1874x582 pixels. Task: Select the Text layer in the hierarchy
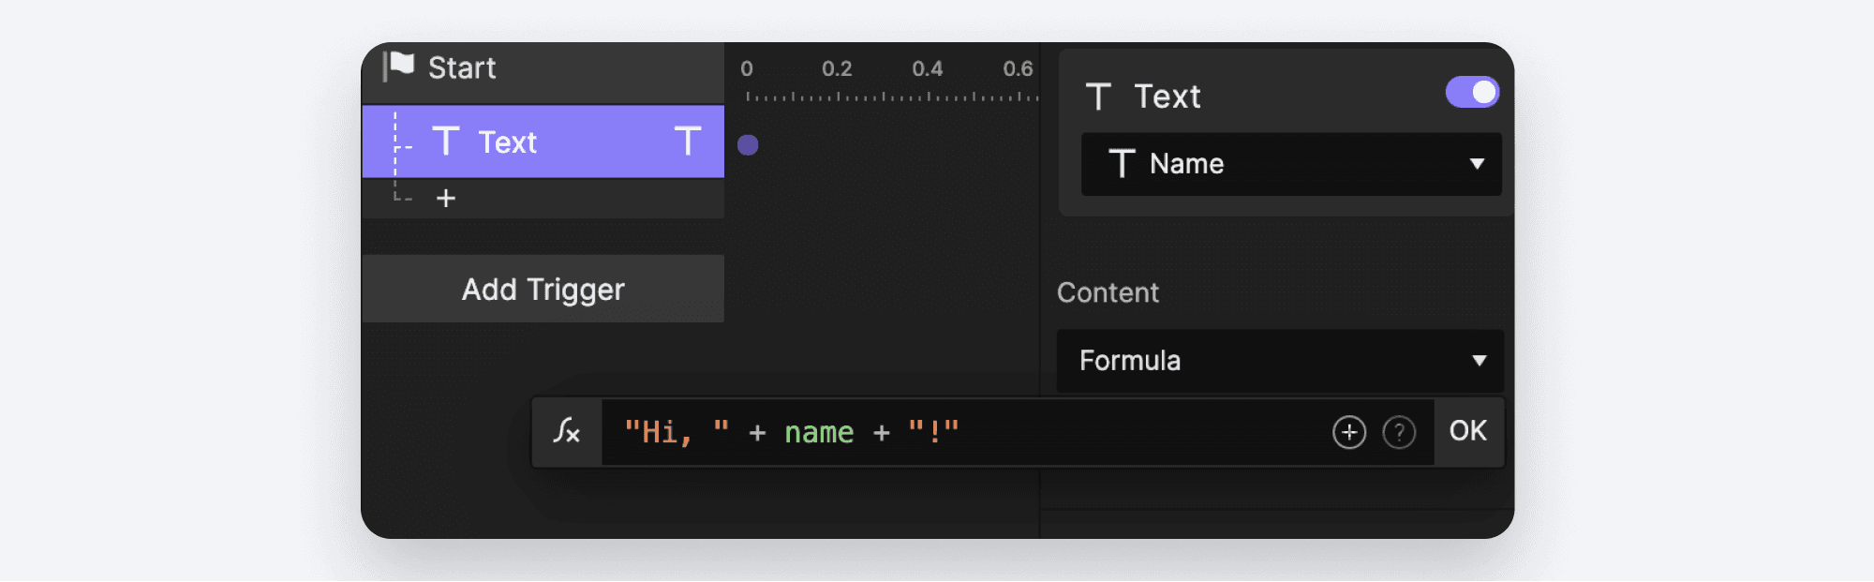[543, 142]
